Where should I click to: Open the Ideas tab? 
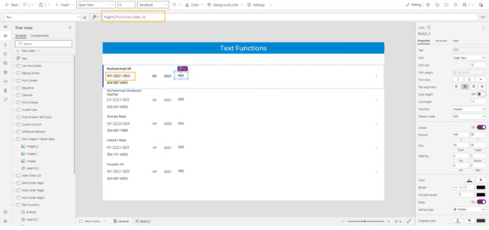455,41
